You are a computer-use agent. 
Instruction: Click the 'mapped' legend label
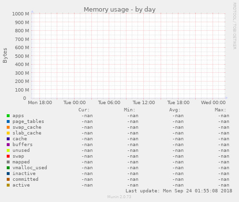(21, 162)
